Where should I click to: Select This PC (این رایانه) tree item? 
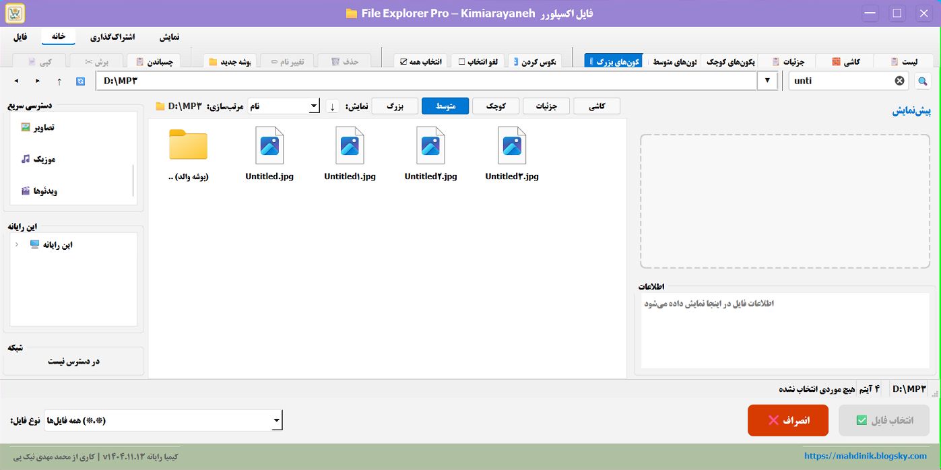tap(51, 245)
